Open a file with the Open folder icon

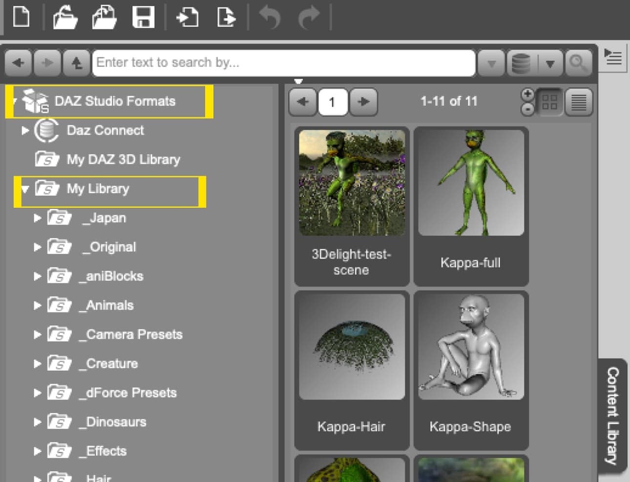pyautogui.click(x=65, y=17)
